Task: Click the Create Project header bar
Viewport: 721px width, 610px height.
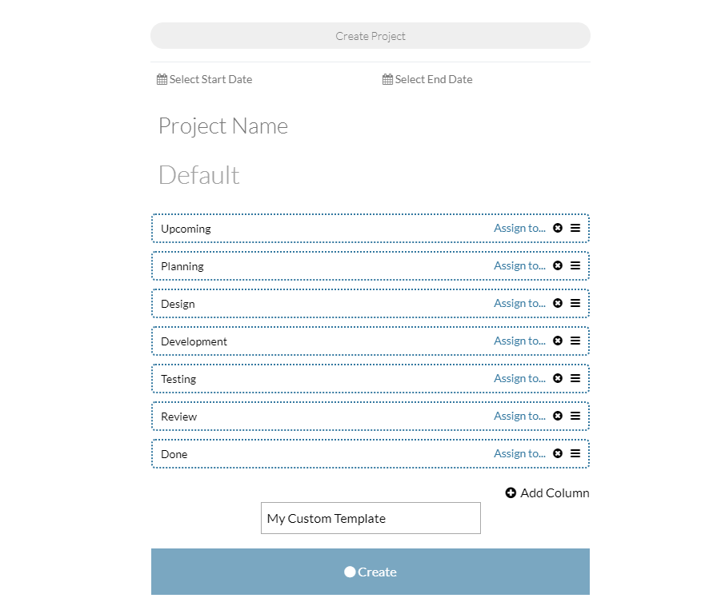Action: coord(371,36)
